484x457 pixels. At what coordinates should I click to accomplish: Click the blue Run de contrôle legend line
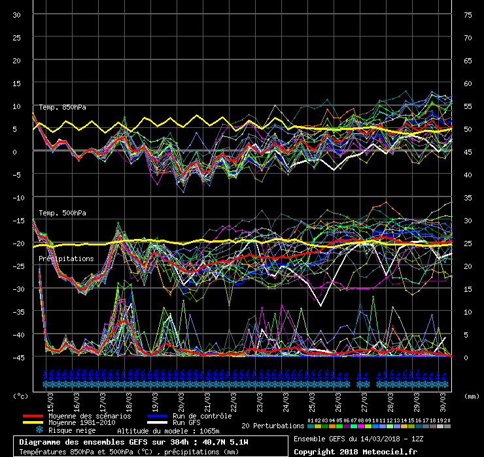tap(158, 416)
